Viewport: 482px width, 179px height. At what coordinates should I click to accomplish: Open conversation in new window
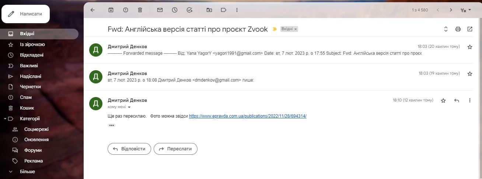point(470,29)
